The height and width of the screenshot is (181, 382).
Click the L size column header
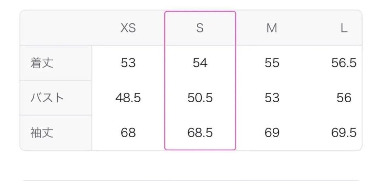[x=344, y=28]
